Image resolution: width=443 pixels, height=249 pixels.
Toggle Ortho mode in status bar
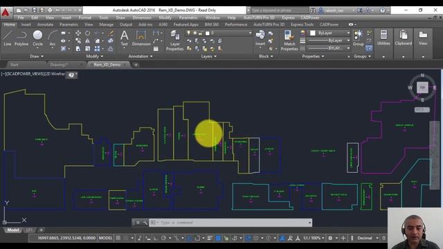(x=155, y=238)
